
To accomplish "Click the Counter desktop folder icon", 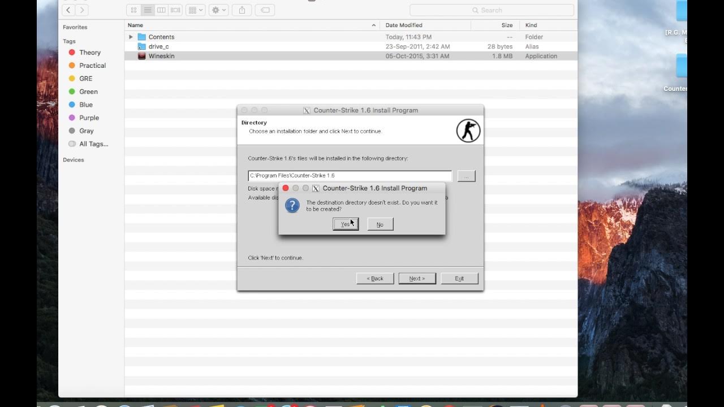I will [x=681, y=66].
